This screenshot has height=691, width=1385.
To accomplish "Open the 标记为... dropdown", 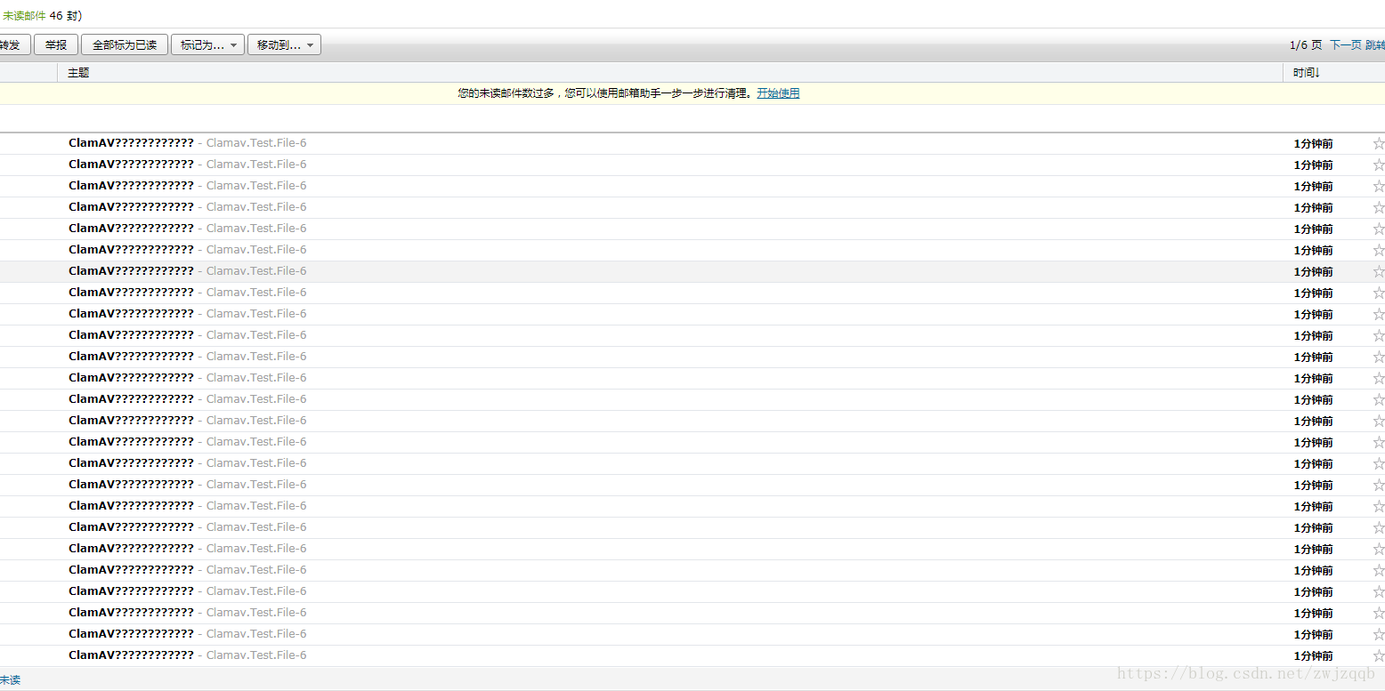I will tap(207, 44).
